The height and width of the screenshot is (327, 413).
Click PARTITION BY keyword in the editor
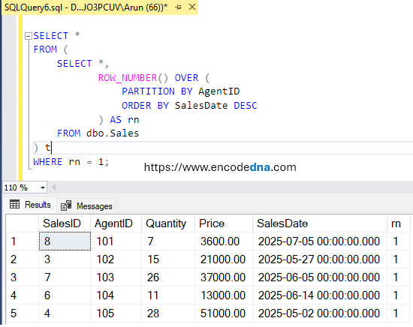(157, 91)
